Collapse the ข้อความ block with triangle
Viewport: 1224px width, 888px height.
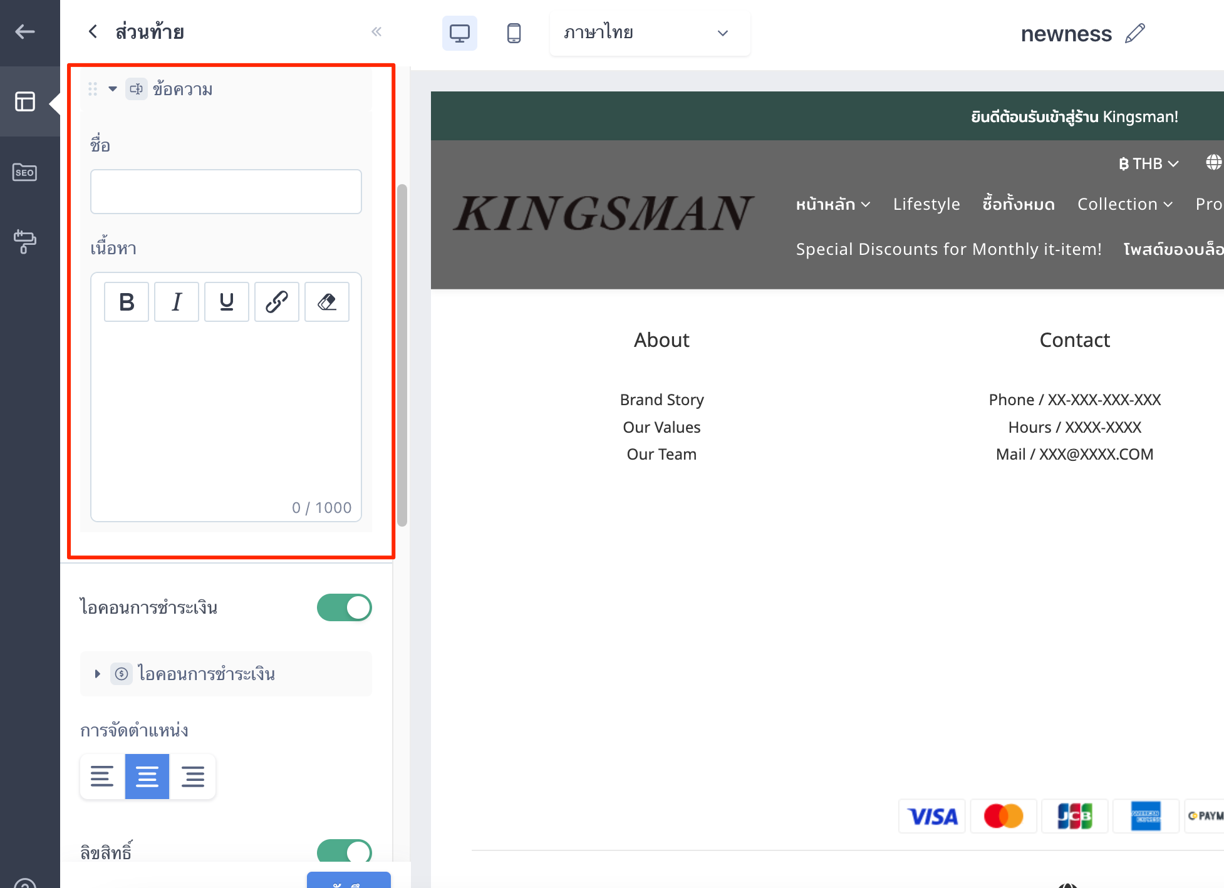pos(113,89)
